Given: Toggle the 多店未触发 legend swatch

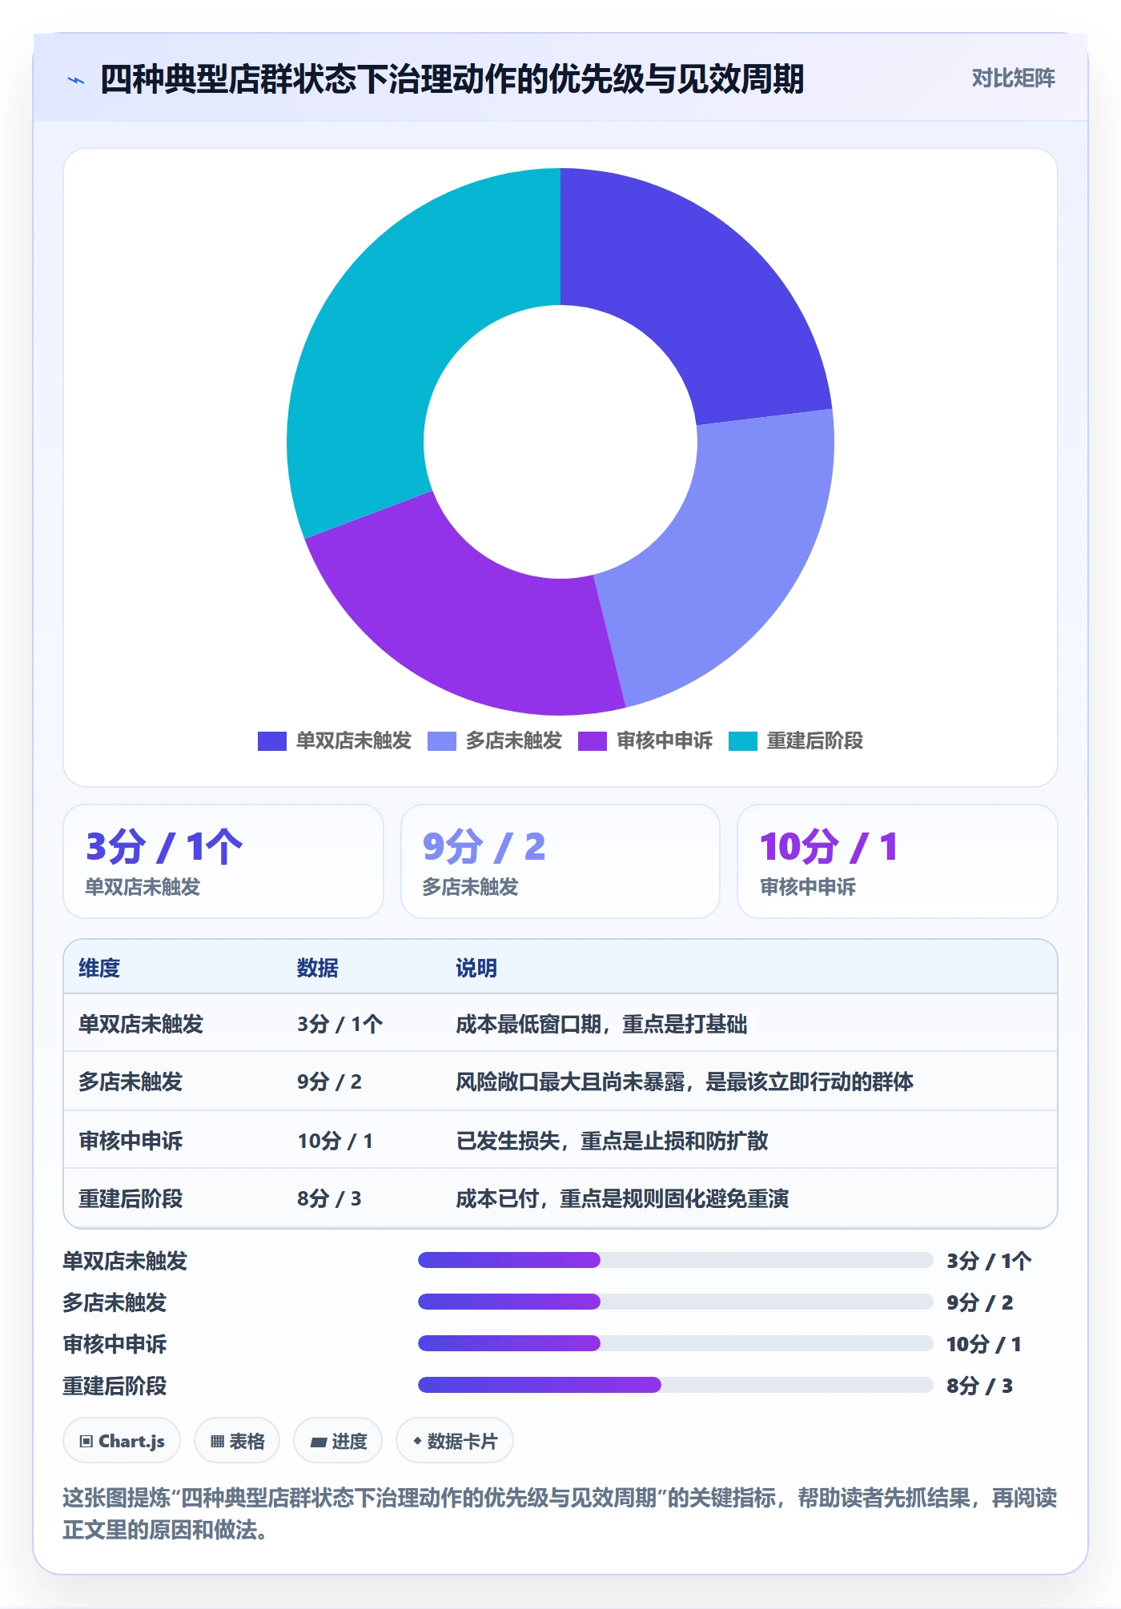Looking at the screenshot, I should [441, 741].
